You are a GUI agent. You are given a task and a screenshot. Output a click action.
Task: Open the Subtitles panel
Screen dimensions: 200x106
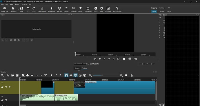tap(108, 10)
